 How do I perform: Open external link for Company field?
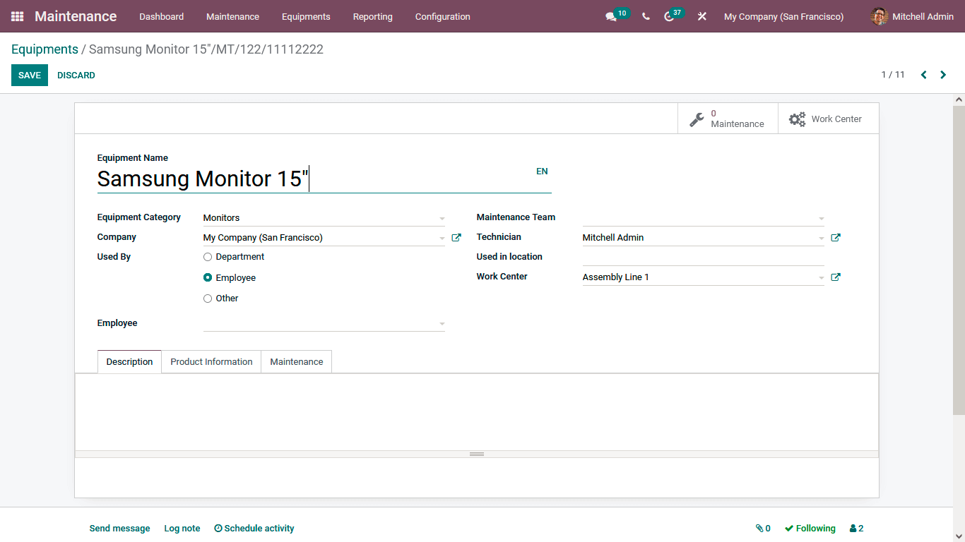click(x=456, y=238)
